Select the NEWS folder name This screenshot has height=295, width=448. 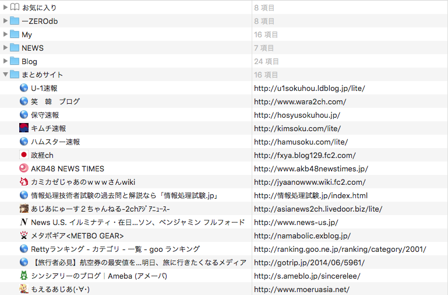click(33, 48)
